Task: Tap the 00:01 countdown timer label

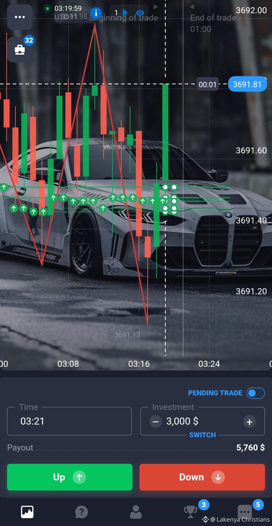Action: (208, 85)
